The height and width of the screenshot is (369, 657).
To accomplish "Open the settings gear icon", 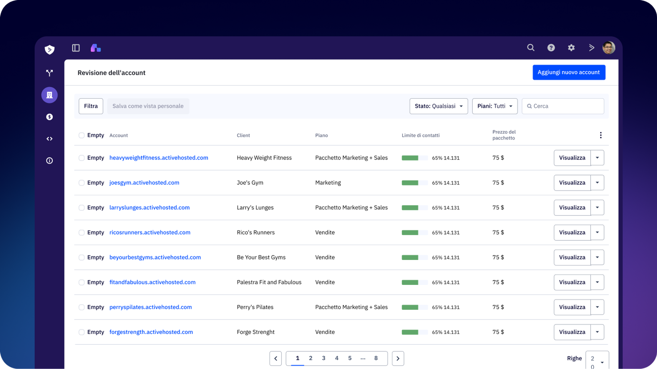I will pos(571,48).
